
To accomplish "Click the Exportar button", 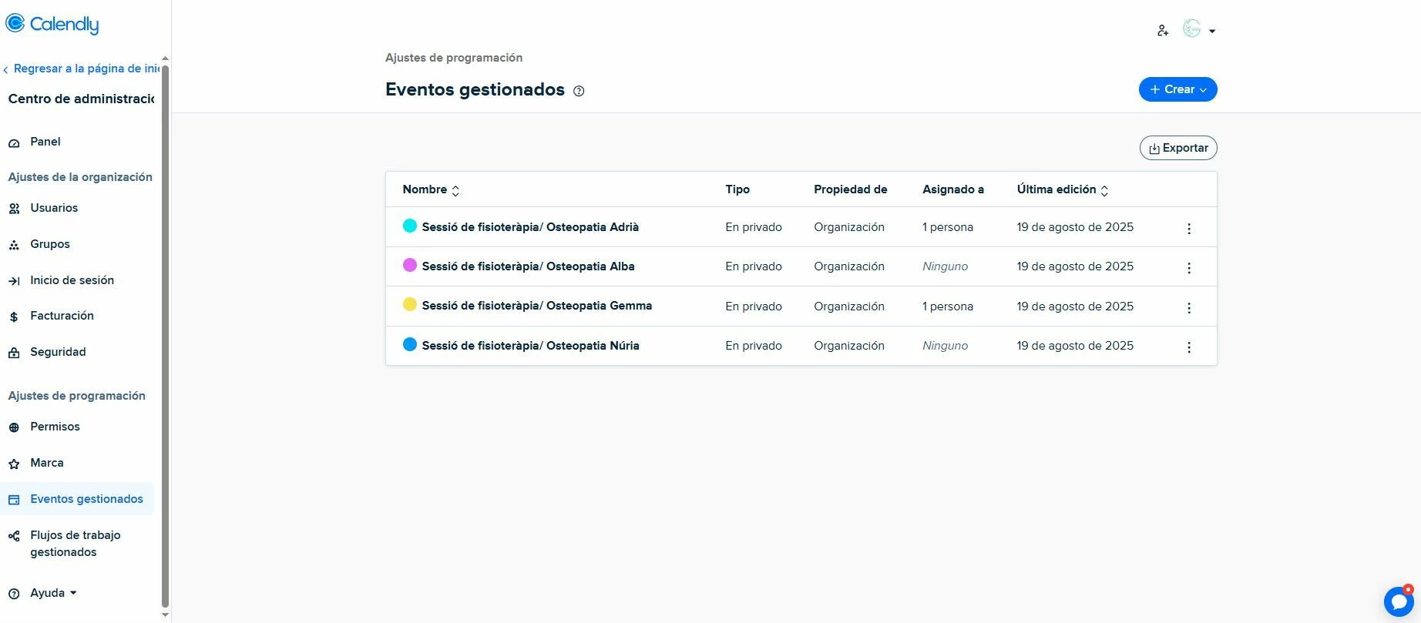I will click(x=1178, y=148).
